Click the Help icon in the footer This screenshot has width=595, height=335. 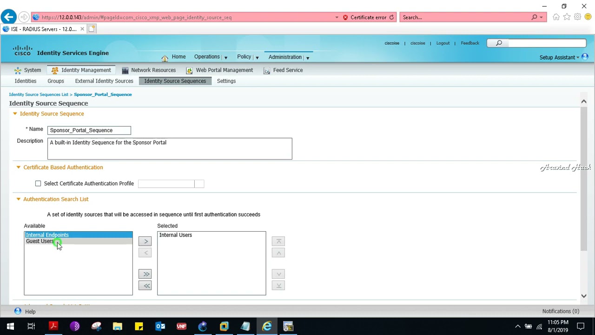[x=18, y=311]
